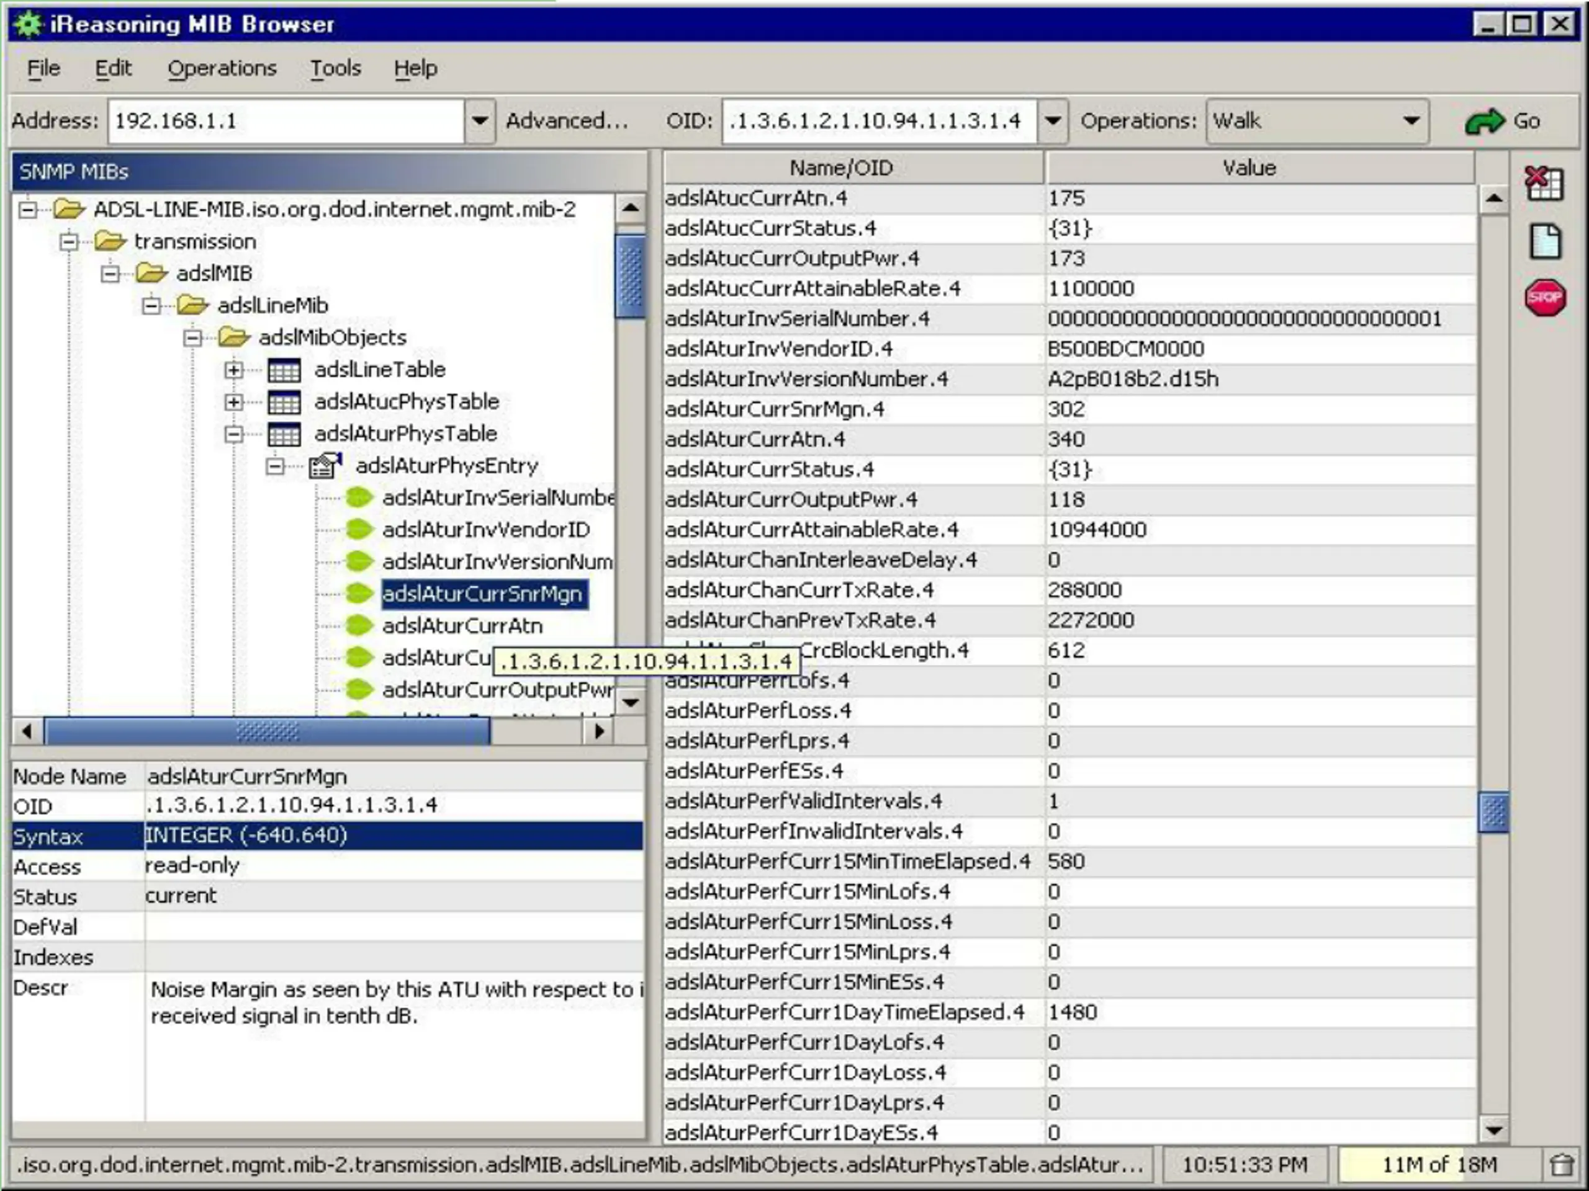Viewport: 1589px width, 1191px height.
Task: Click green leaf icon for adslAturCurrOutputPwr
Action: pyautogui.click(x=359, y=689)
